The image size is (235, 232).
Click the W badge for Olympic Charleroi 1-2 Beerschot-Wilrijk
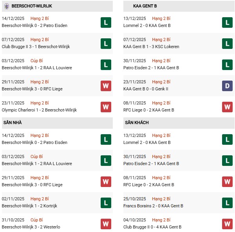coord(106,107)
